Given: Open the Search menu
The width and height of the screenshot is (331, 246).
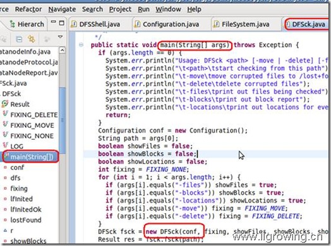Looking at the screenshot, I should pos(92,9).
